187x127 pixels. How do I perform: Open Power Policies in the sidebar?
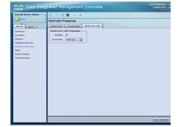tap(22, 54)
